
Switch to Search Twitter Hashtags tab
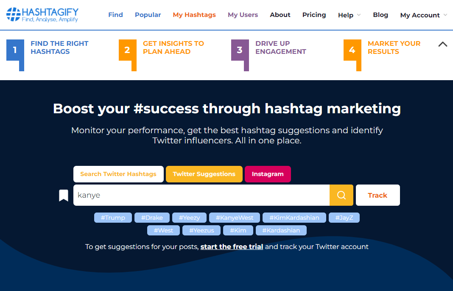[118, 174]
